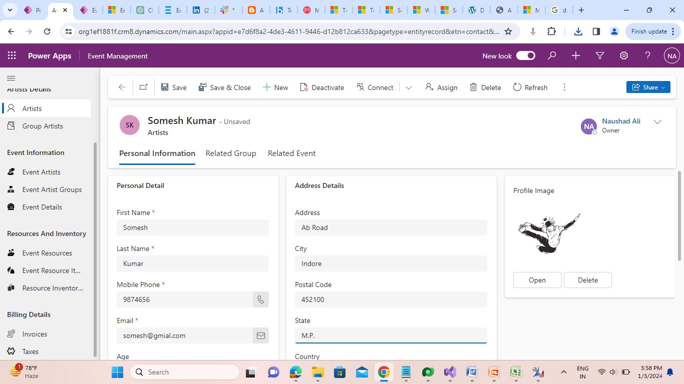Viewport: 684px width, 384px height.
Task: Open the Share dropdown button
Action: pyautogui.click(x=648, y=87)
